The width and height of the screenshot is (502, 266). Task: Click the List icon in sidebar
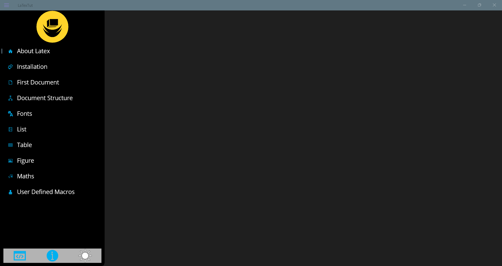[x=10, y=129]
